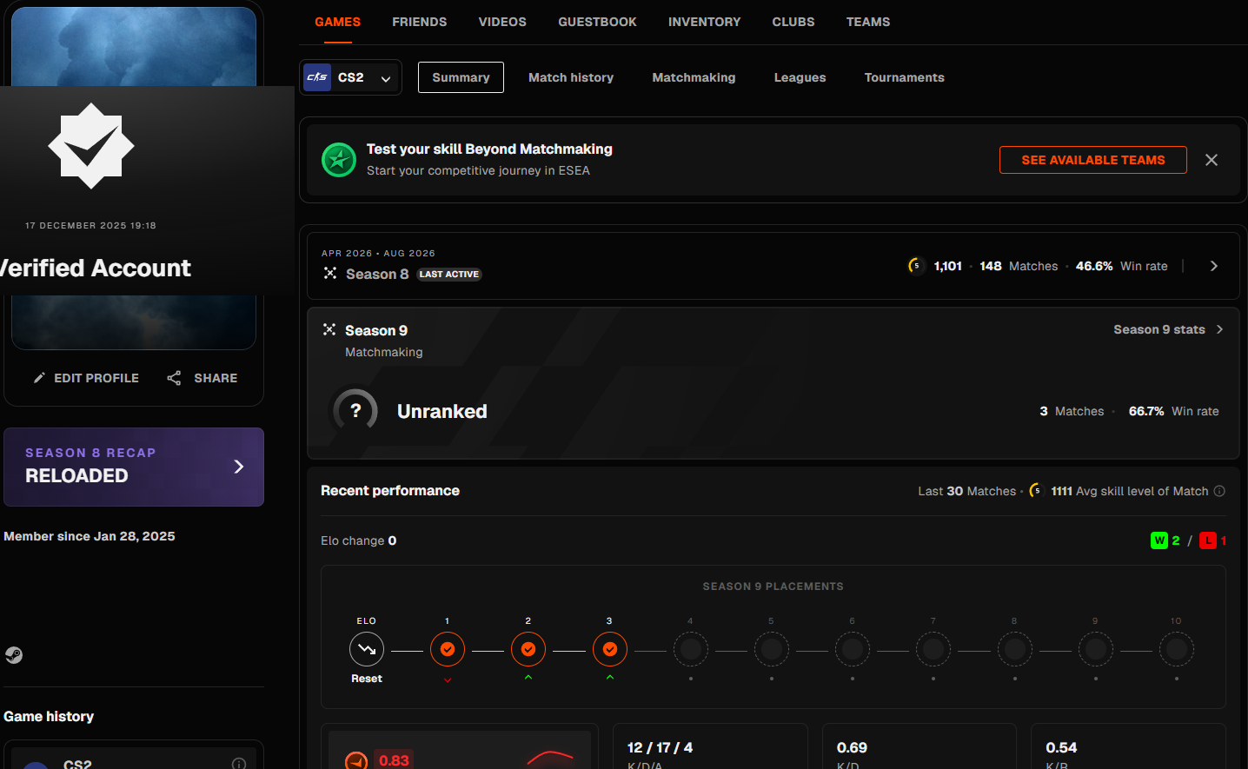
Task: Select the Summary sub-tab
Action: (x=461, y=77)
